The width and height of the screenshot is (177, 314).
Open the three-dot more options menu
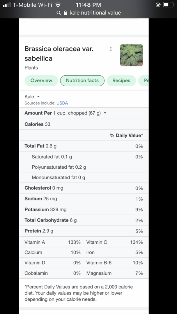point(111,49)
